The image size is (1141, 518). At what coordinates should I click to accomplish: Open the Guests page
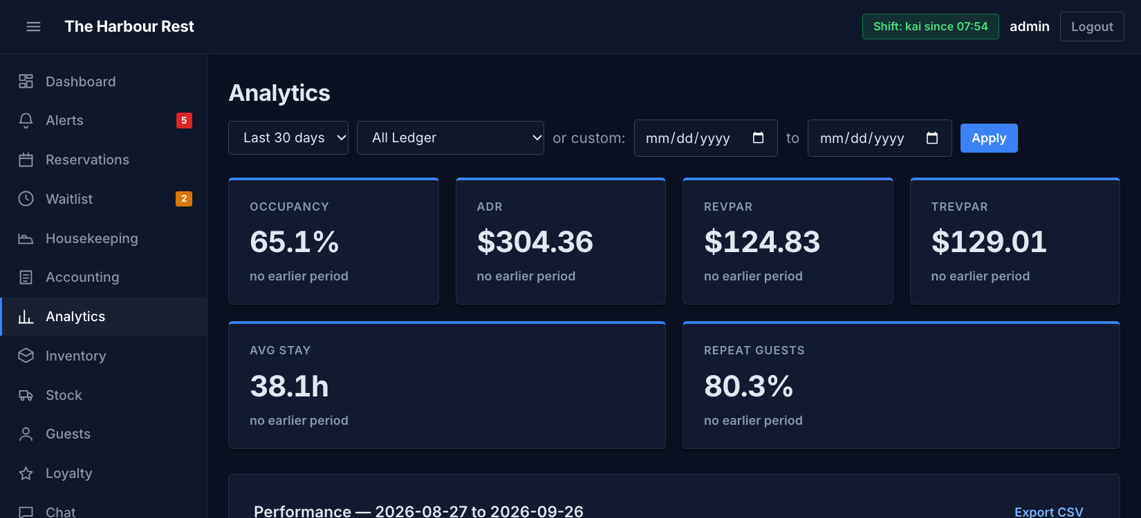104,434
